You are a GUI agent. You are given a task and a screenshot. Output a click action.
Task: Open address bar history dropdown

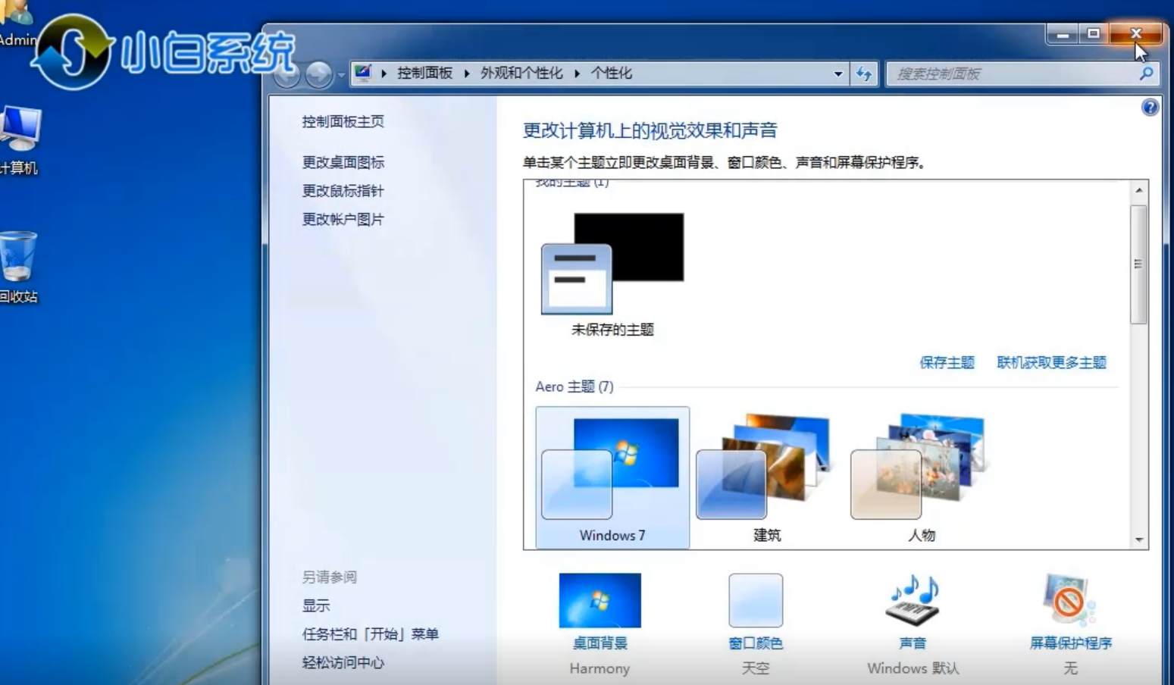tap(838, 74)
